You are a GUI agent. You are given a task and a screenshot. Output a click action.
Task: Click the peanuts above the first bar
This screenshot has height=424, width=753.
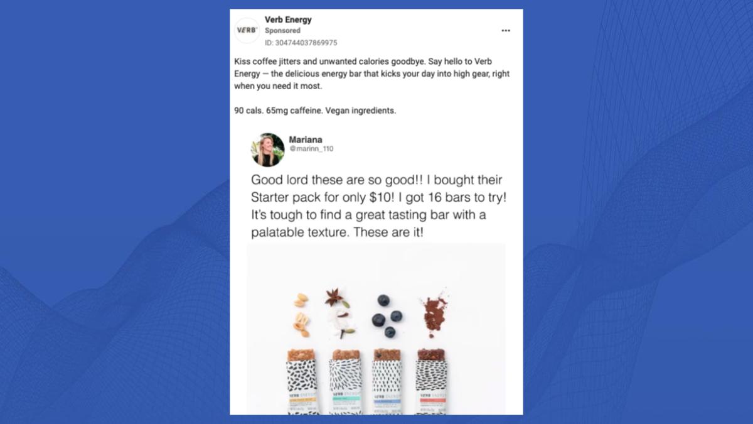[x=302, y=315]
